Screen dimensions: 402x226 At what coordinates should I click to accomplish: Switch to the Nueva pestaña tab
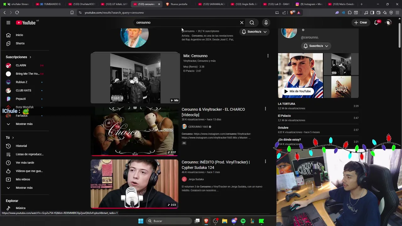coord(178,4)
